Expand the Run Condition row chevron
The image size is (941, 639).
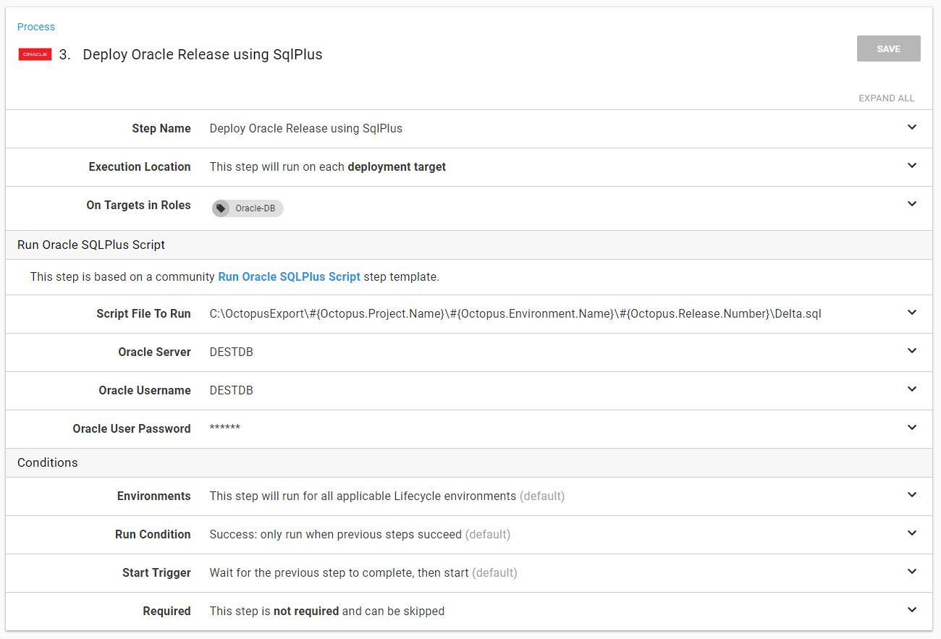pyautogui.click(x=911, y=533)
